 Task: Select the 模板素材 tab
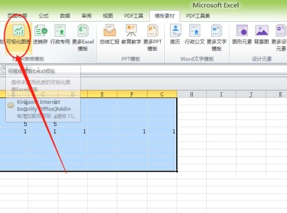(165, 16)
